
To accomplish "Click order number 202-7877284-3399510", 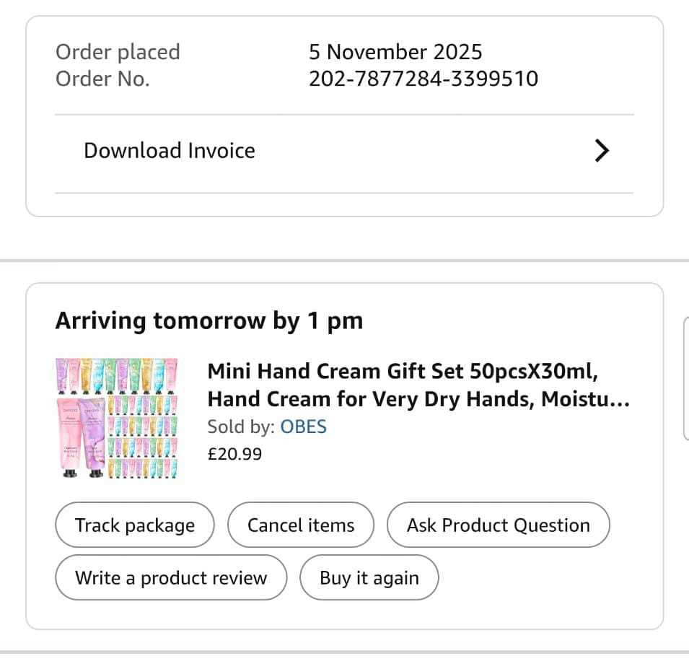I will 424,79.
